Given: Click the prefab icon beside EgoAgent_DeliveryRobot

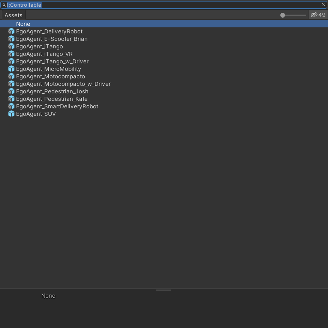Looking at the screenshot, I should coord(11,31).
